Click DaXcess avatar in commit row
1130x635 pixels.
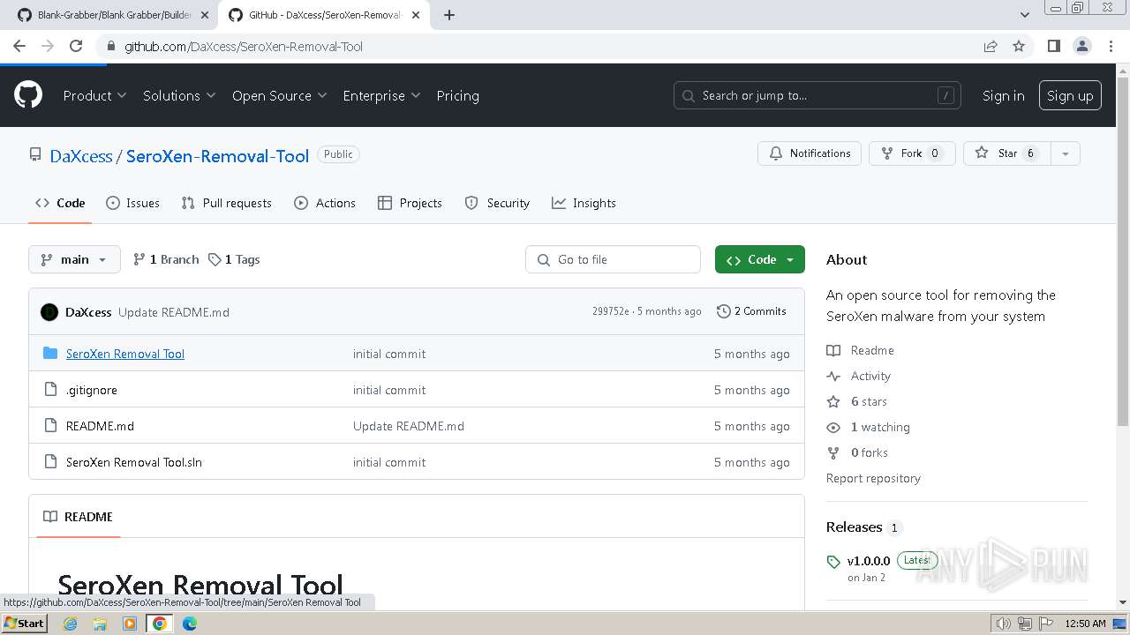point(49,311)
